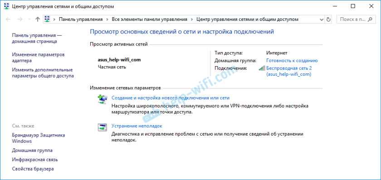381x180 pixels.
Task: Click 'Центр управления сетями и общим доступом' breadcrumb
Action: click(x=247, y=19)
